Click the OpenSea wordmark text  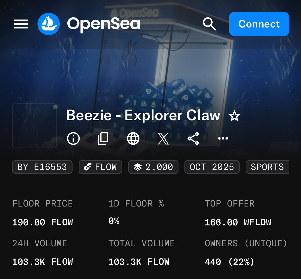103,24
